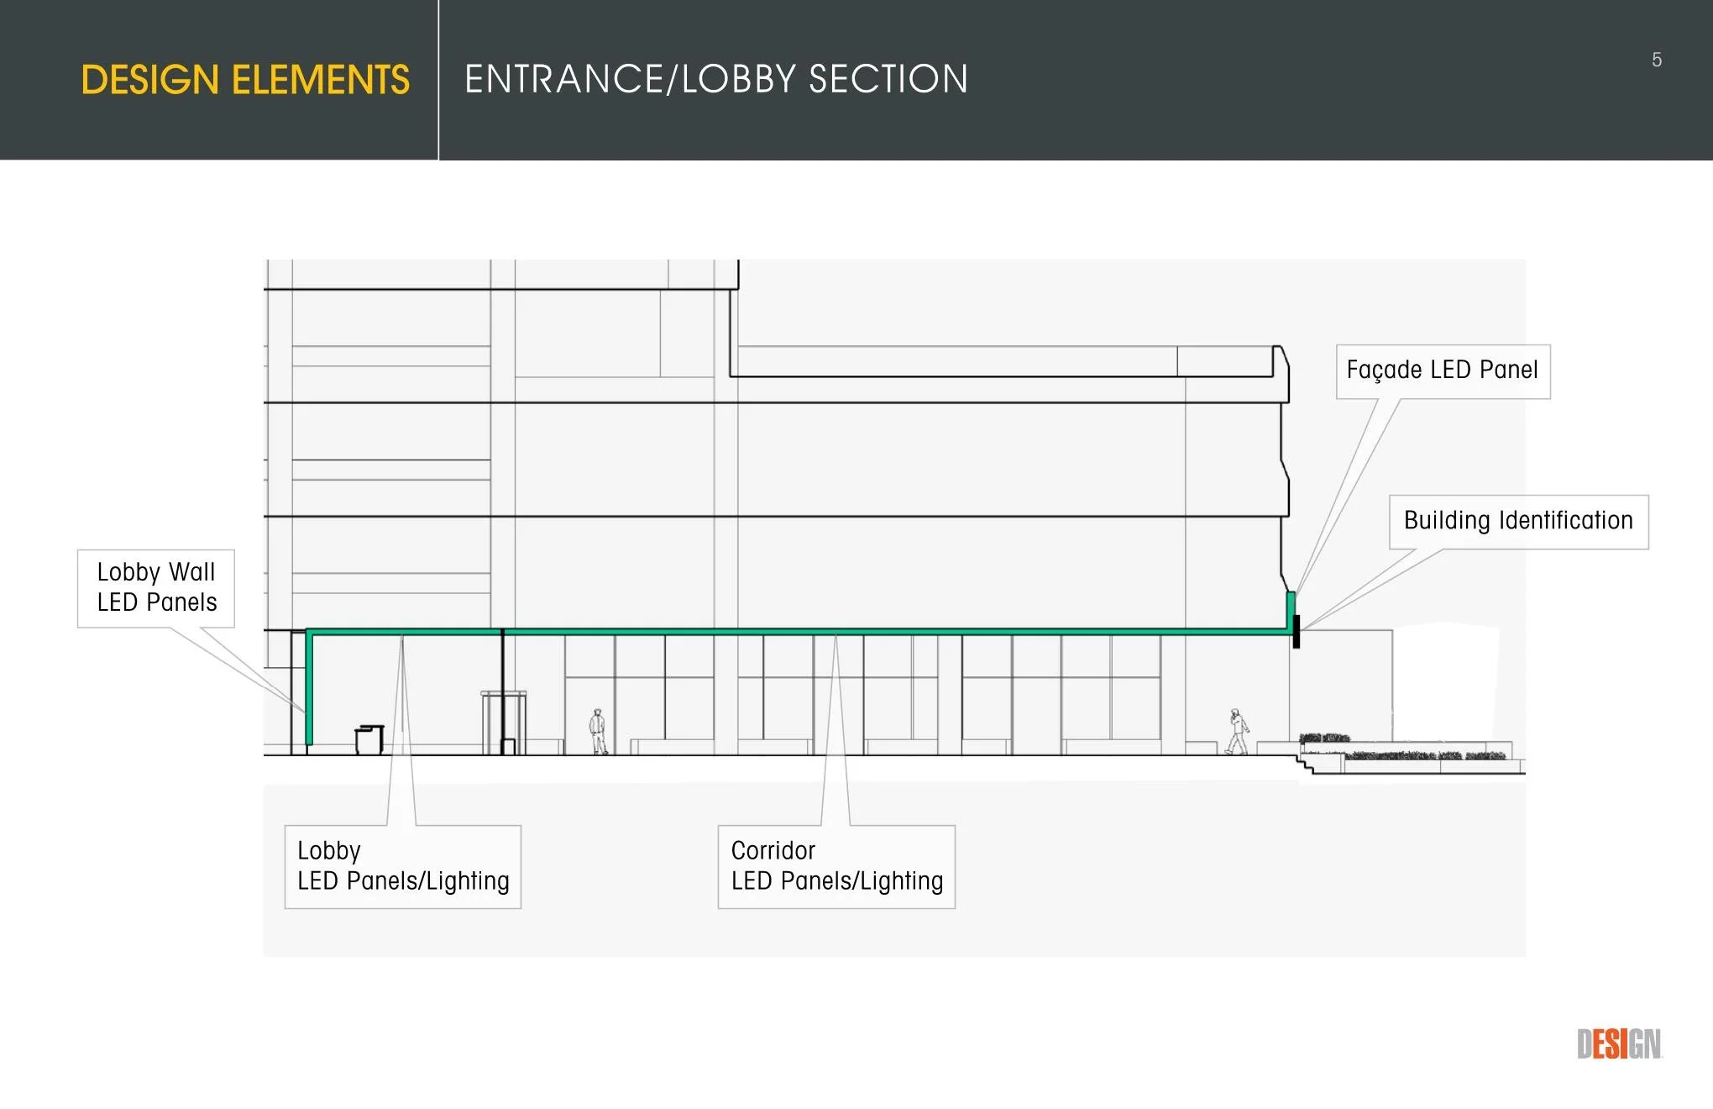
Task: Click the black building identification sign marker
Action: (x=1296, y=631)
